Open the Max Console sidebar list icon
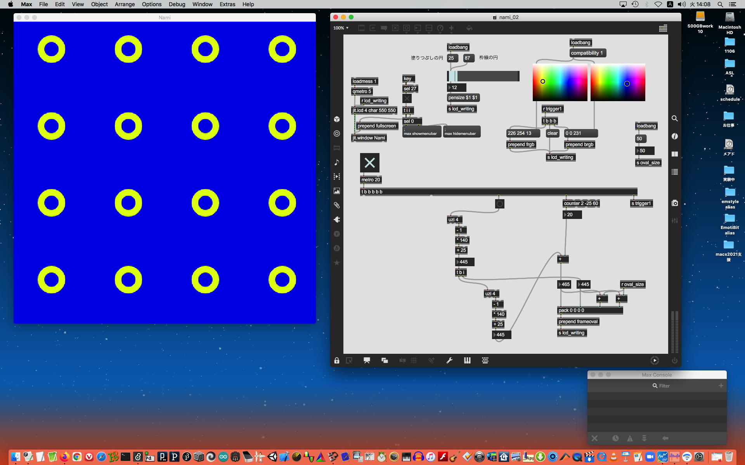The height and width of the screenshot is (465, 745). (675, 172)
